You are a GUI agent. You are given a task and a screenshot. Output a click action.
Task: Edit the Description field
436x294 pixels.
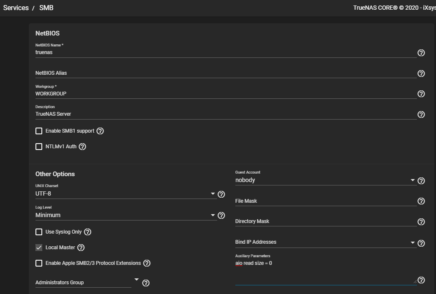pos(226,114)
